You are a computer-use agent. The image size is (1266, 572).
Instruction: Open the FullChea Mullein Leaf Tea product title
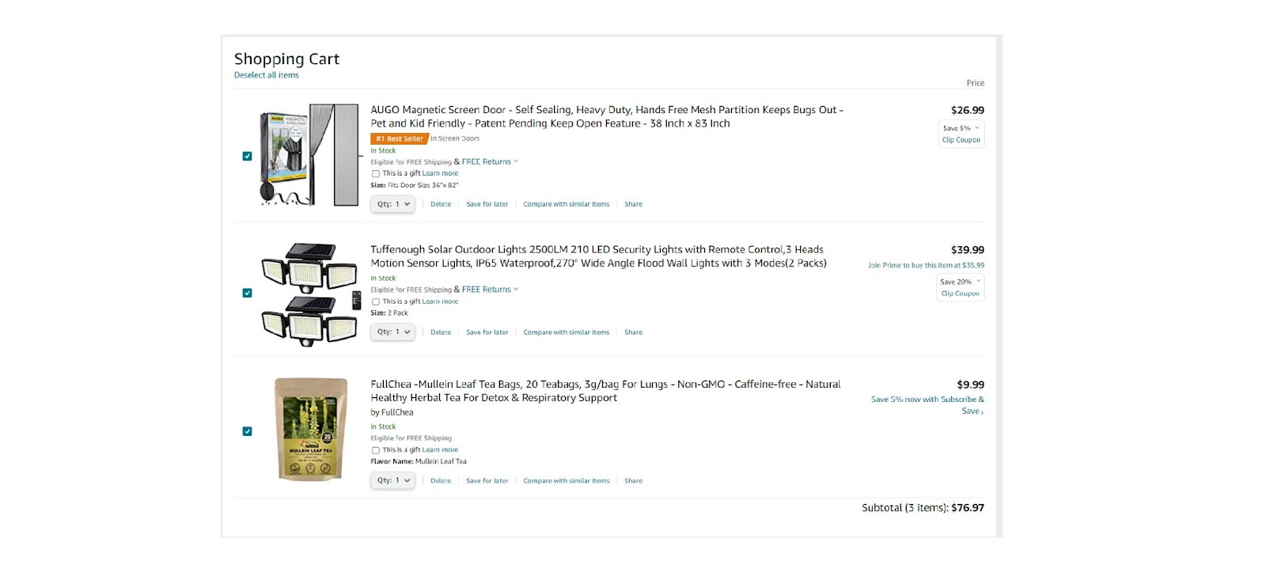[x=605, y=391]
